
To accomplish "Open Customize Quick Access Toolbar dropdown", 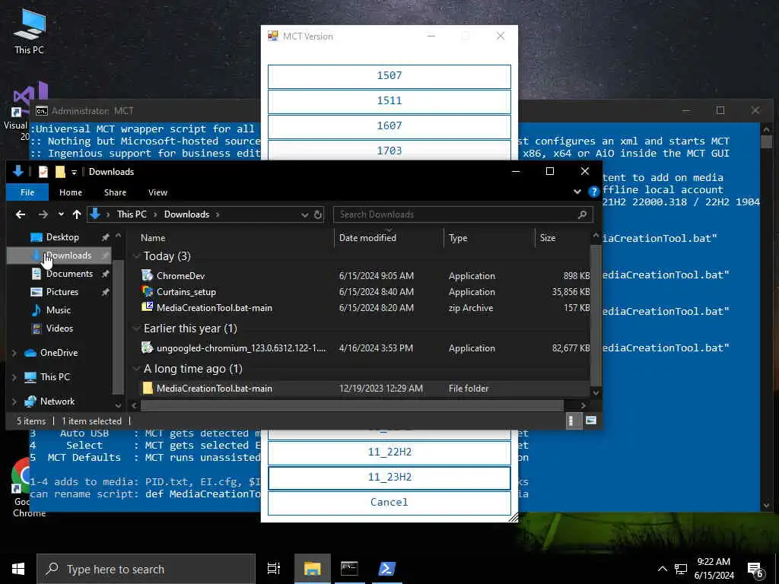I will pyautogui.click(x=74, y=173).
